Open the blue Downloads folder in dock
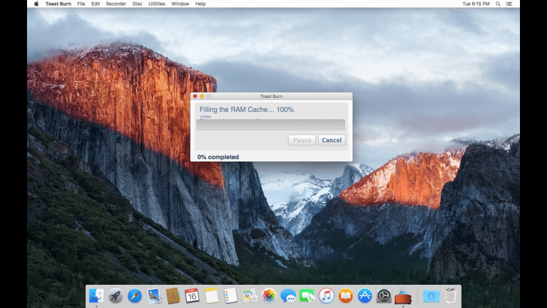 point(431,296)
